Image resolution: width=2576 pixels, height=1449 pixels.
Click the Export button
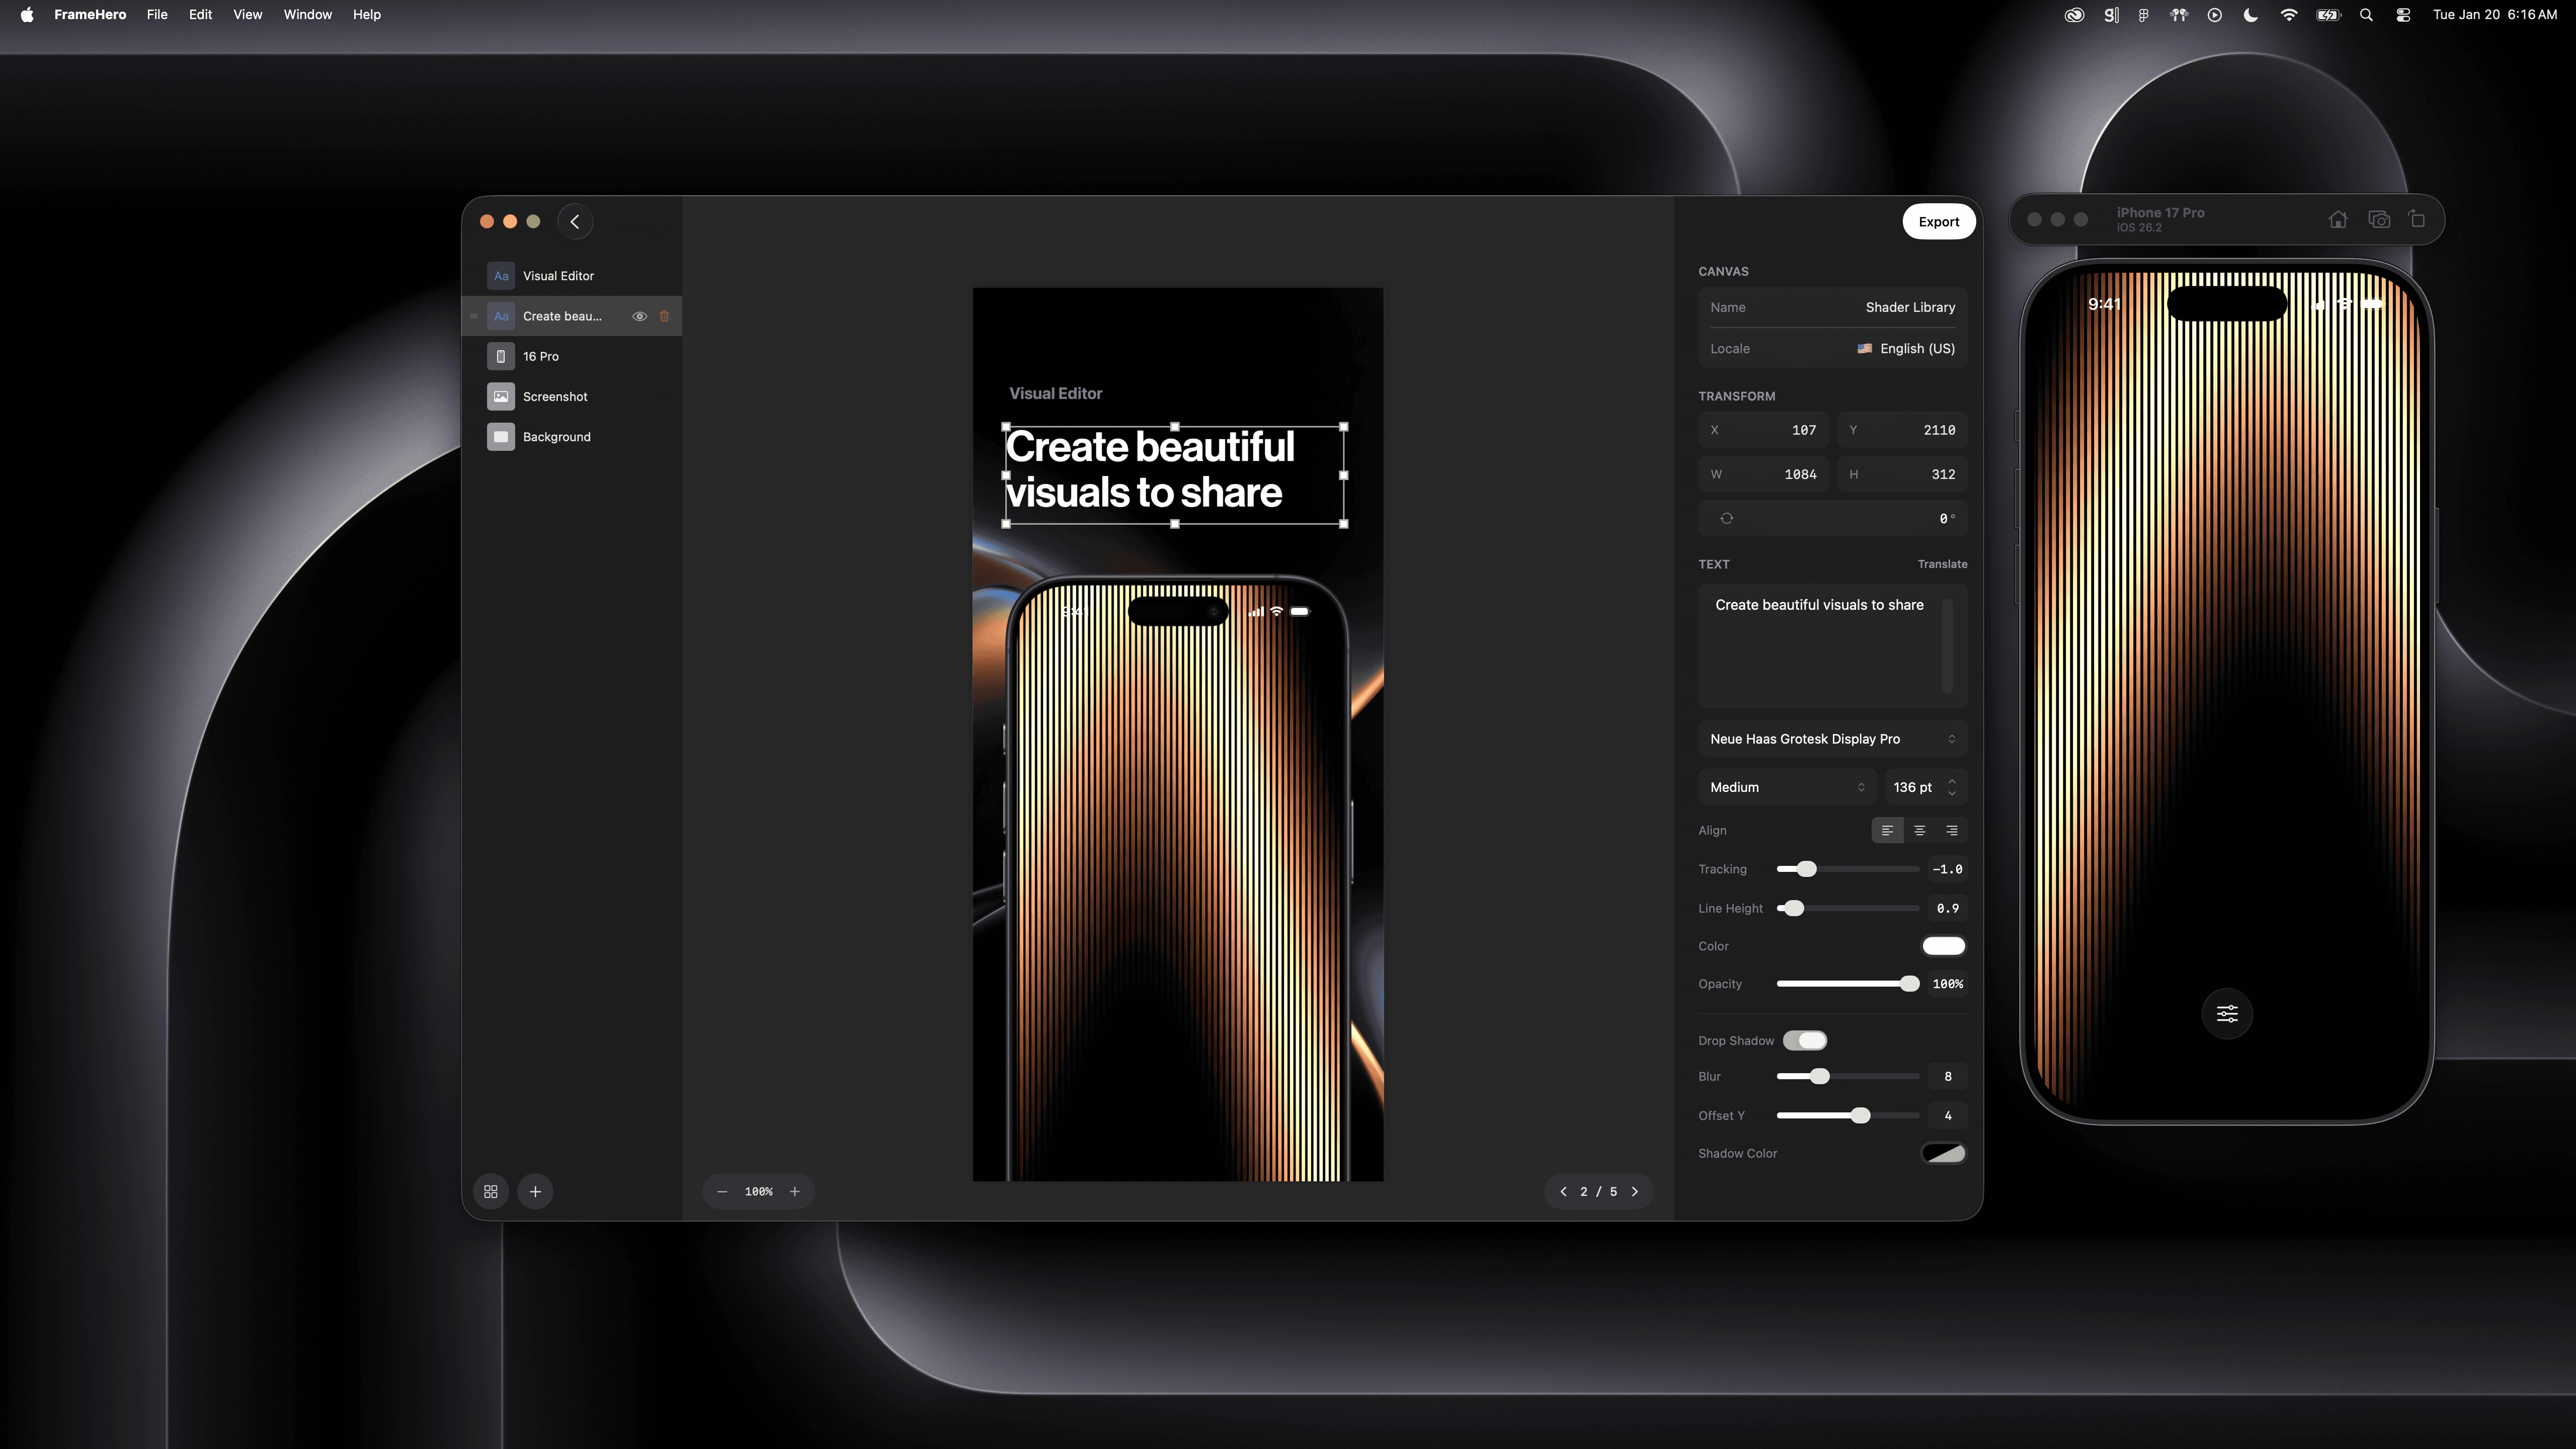click(x=1938, y=221)
